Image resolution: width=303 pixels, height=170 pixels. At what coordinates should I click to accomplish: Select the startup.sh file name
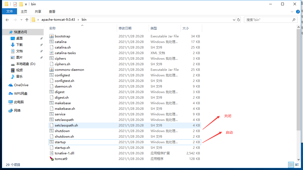(63, 148)
